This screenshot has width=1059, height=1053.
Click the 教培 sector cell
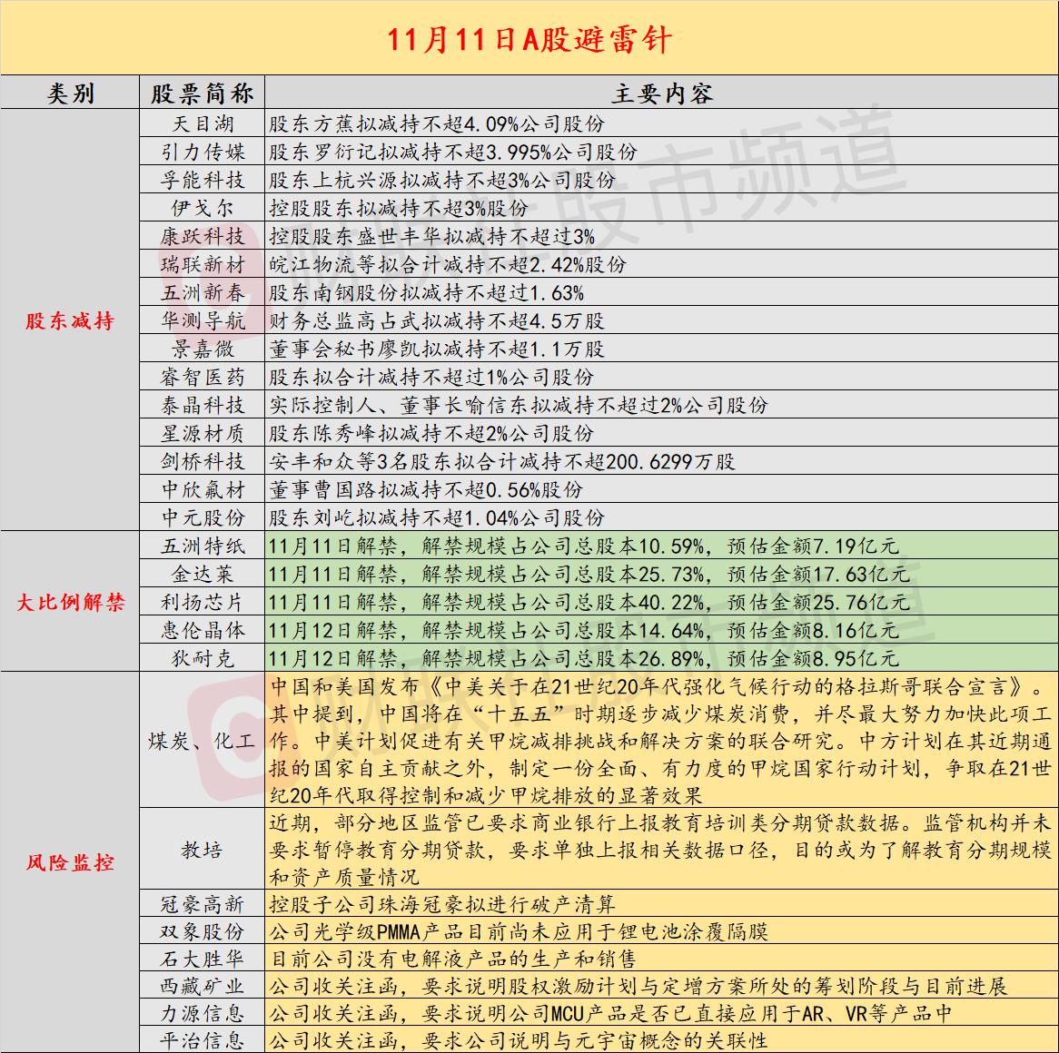coord(202,849)
